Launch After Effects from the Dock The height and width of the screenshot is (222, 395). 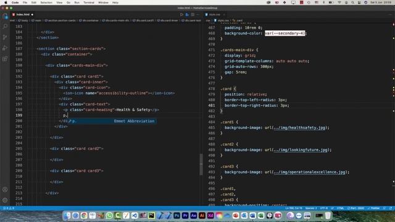193,215
